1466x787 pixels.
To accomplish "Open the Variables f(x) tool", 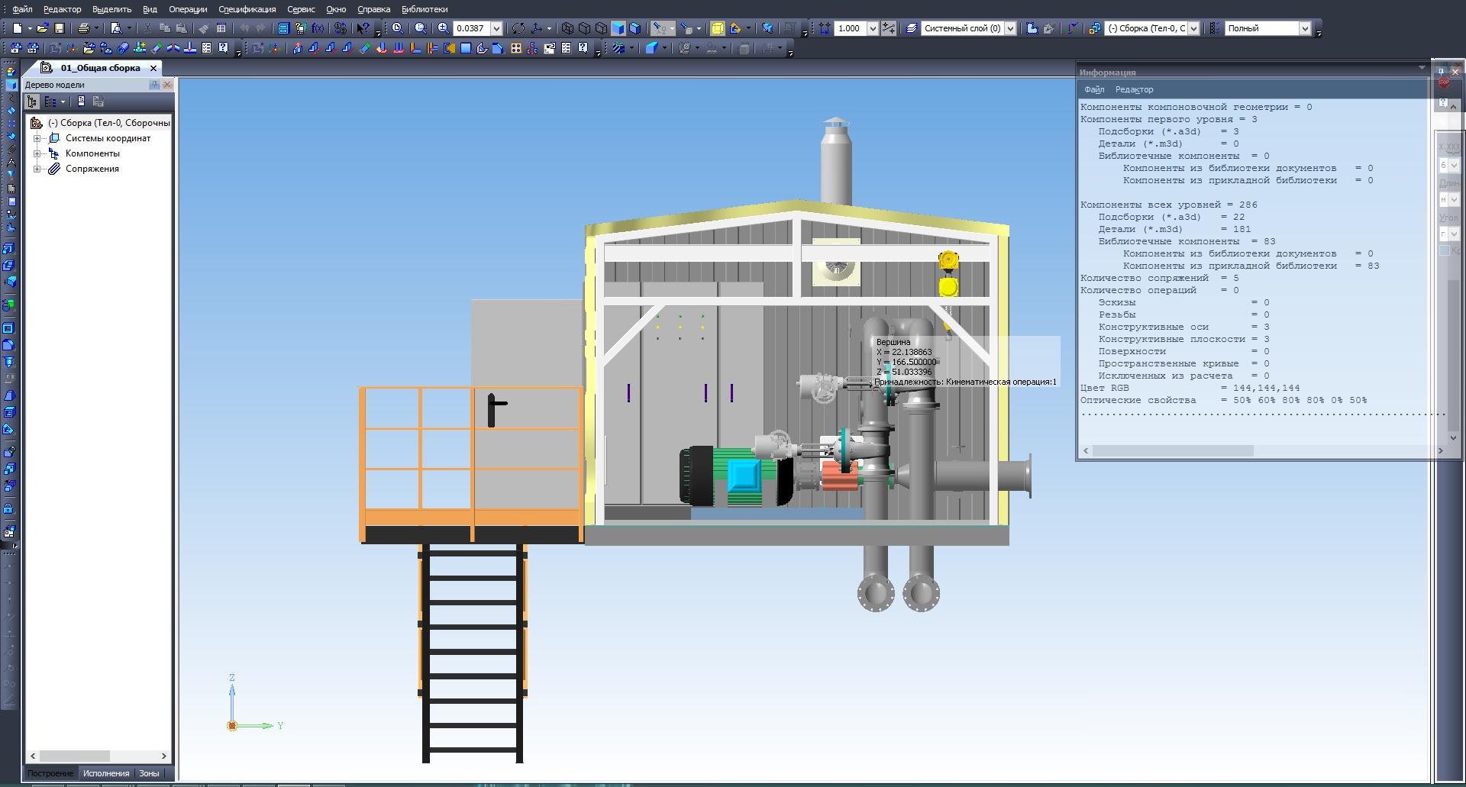I will coord(318,28).
